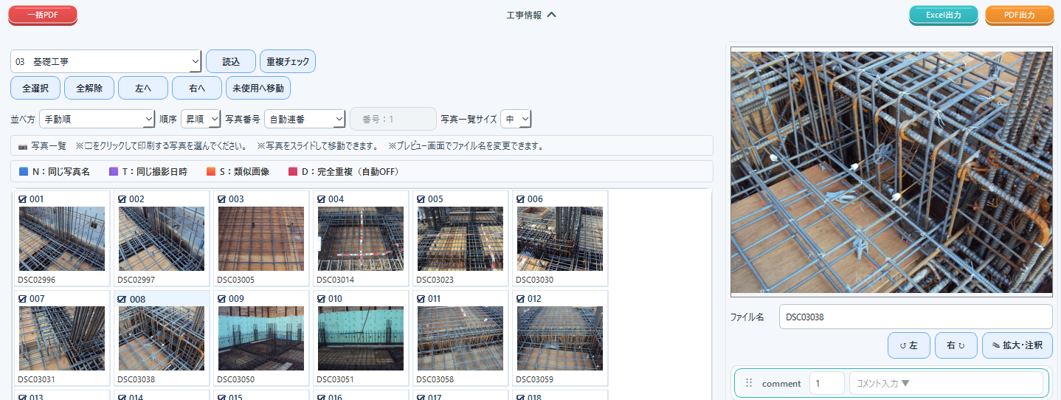Click the 一括PDF button

coord(42,15)
